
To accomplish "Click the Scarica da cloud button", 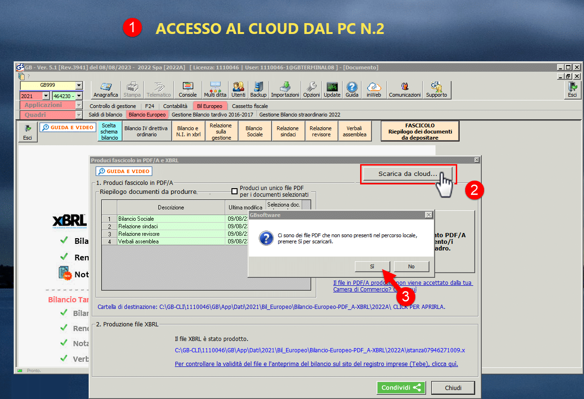I will click(408, 174).
